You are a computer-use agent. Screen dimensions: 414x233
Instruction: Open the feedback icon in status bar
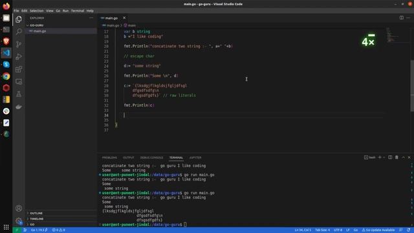(x=401, y=230)
